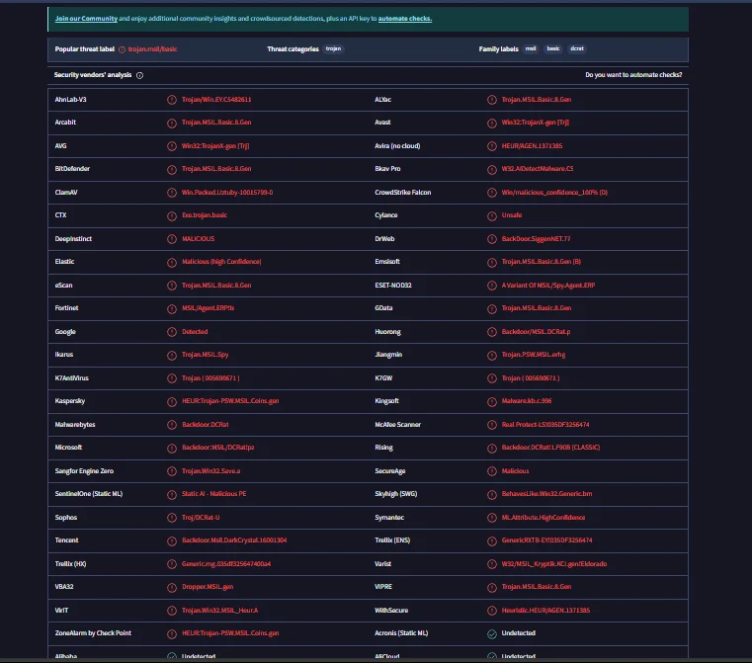
Task: Select the Backdoor.Msil.DarkCrystal.16001304 Tencent result
Action: coord(234,540)
